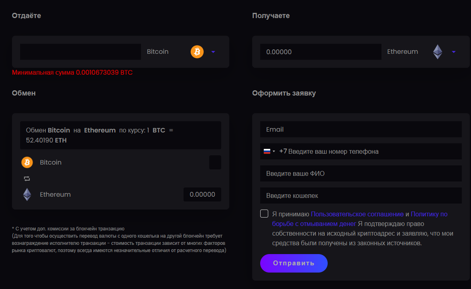The height and width of the screenshot is (289, 471).
Task: Click the Russian flag icon
Action: 267,151
